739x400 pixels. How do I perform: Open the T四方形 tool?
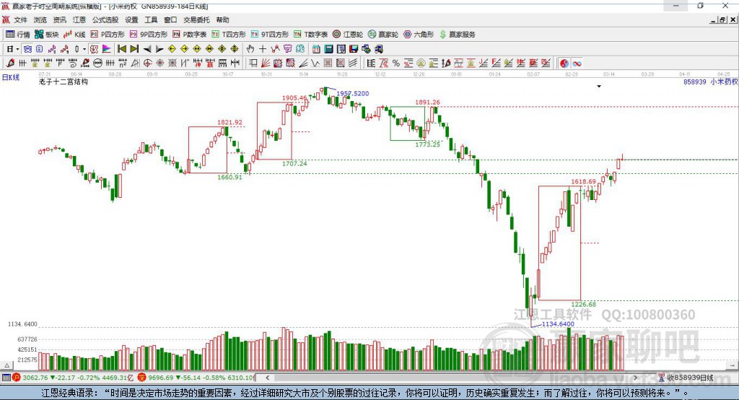click(229, 35)
